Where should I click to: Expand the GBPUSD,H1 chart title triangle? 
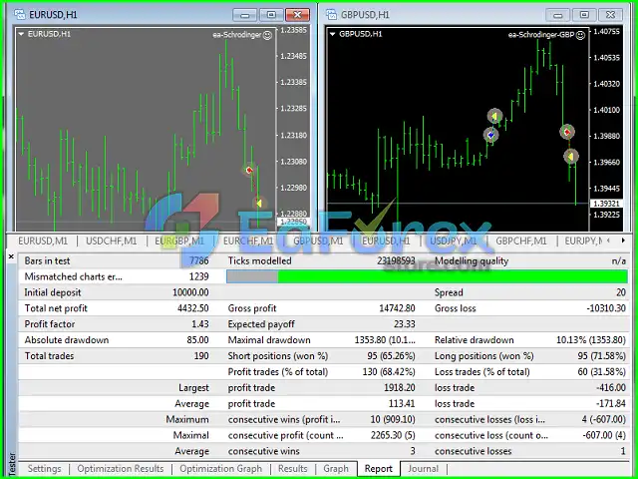click(x=332, y=34)
